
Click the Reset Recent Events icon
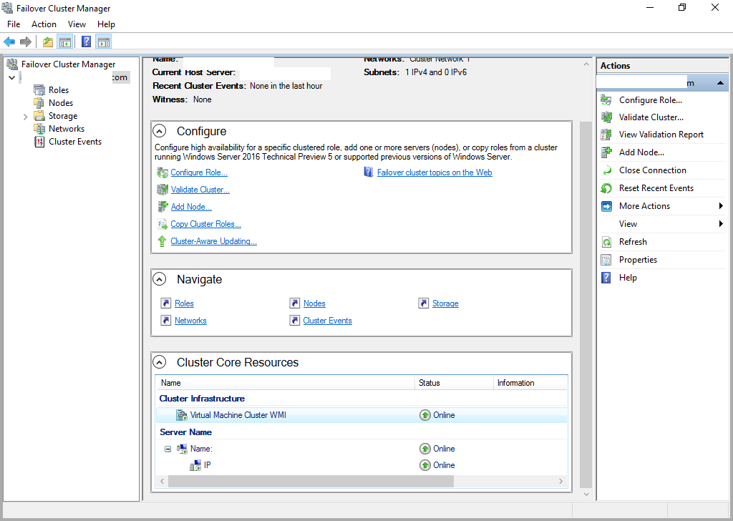click(x=606, y=188)
